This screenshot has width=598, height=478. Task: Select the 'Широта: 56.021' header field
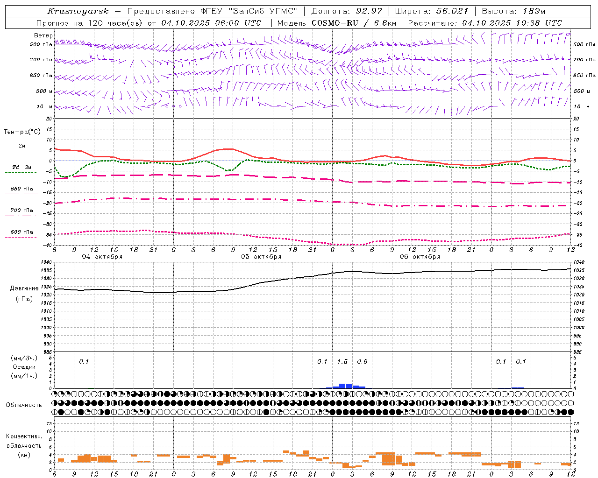point(432,11)
